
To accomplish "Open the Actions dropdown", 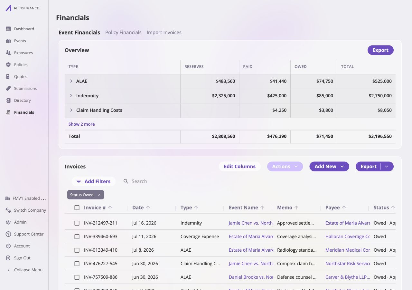I will click(x=285, y=167).
